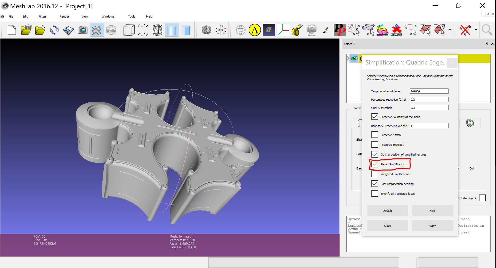Select the Points render mode icon
Screen dimensions: 496x268
pos(143,30)
